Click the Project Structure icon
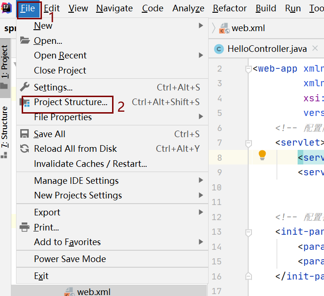Image resolution: width=324 pixels, height=296 pixels. pos(26,102)
